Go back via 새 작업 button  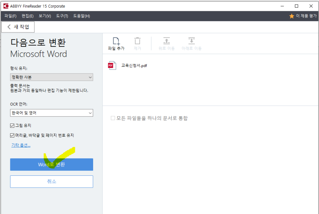pyautogui.click(x=18, y=27)
